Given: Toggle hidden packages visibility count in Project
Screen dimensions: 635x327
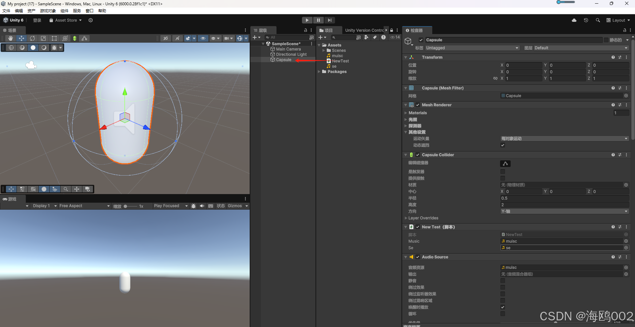Looking at the screenshot, I should tap(395, 37).
